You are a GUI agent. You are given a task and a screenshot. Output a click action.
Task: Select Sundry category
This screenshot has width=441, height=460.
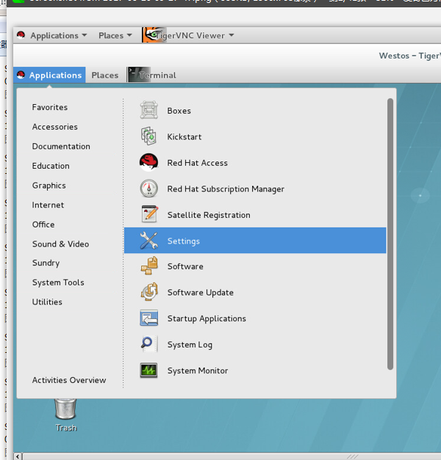tap(46, 263)
